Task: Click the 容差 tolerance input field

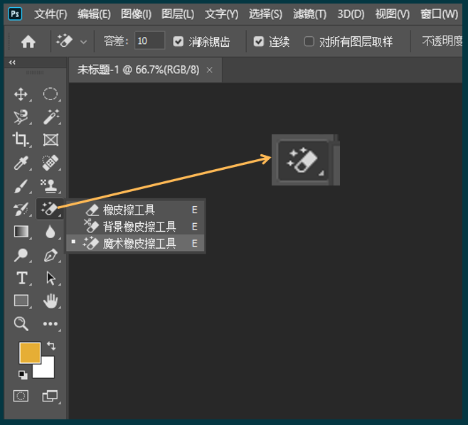Action: pyautogui.click(x=149, y=41)
